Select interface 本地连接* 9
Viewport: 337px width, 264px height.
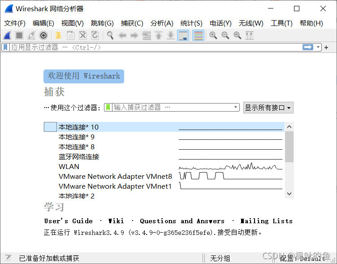pyautogui.click(x=164, y=137)
